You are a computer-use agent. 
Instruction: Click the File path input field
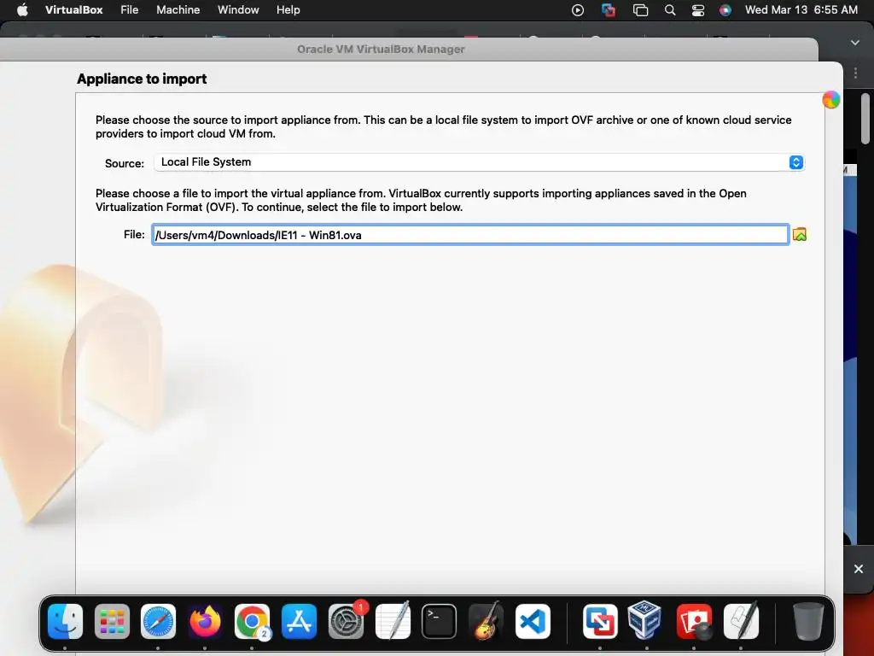click(x=470, y=235)
